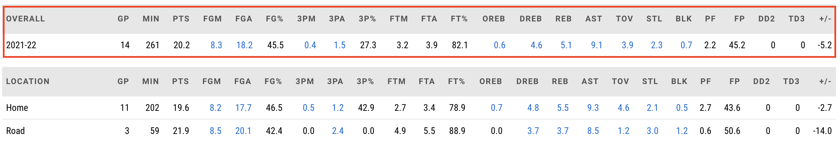Click the FG% header in the Location table
This screenshot has height=144, width=840.
point(273,82)
